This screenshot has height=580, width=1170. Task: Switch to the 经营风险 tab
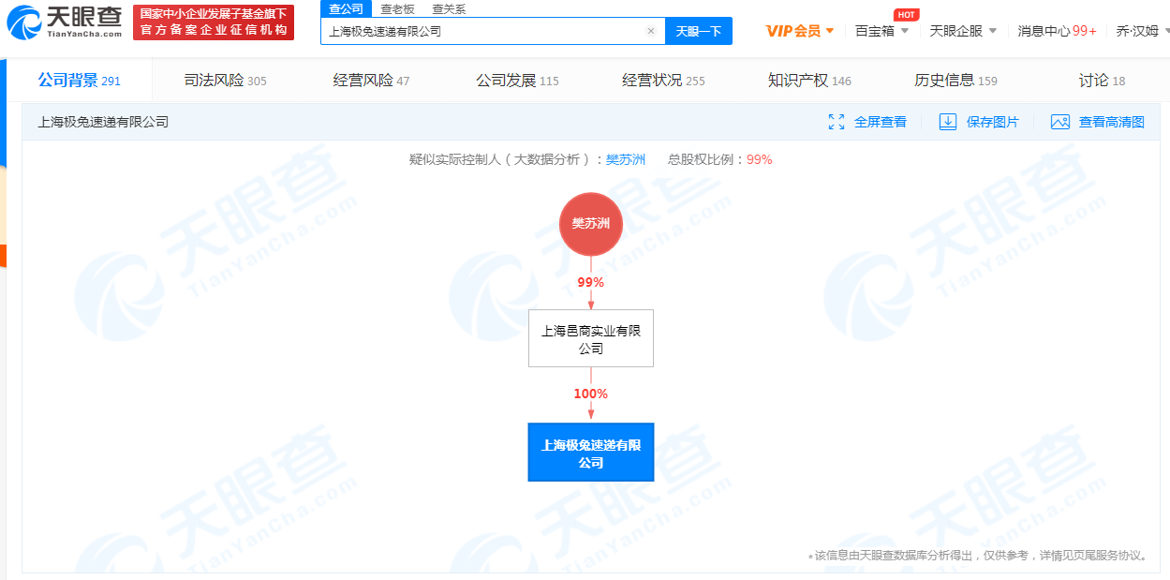point(371,81)
